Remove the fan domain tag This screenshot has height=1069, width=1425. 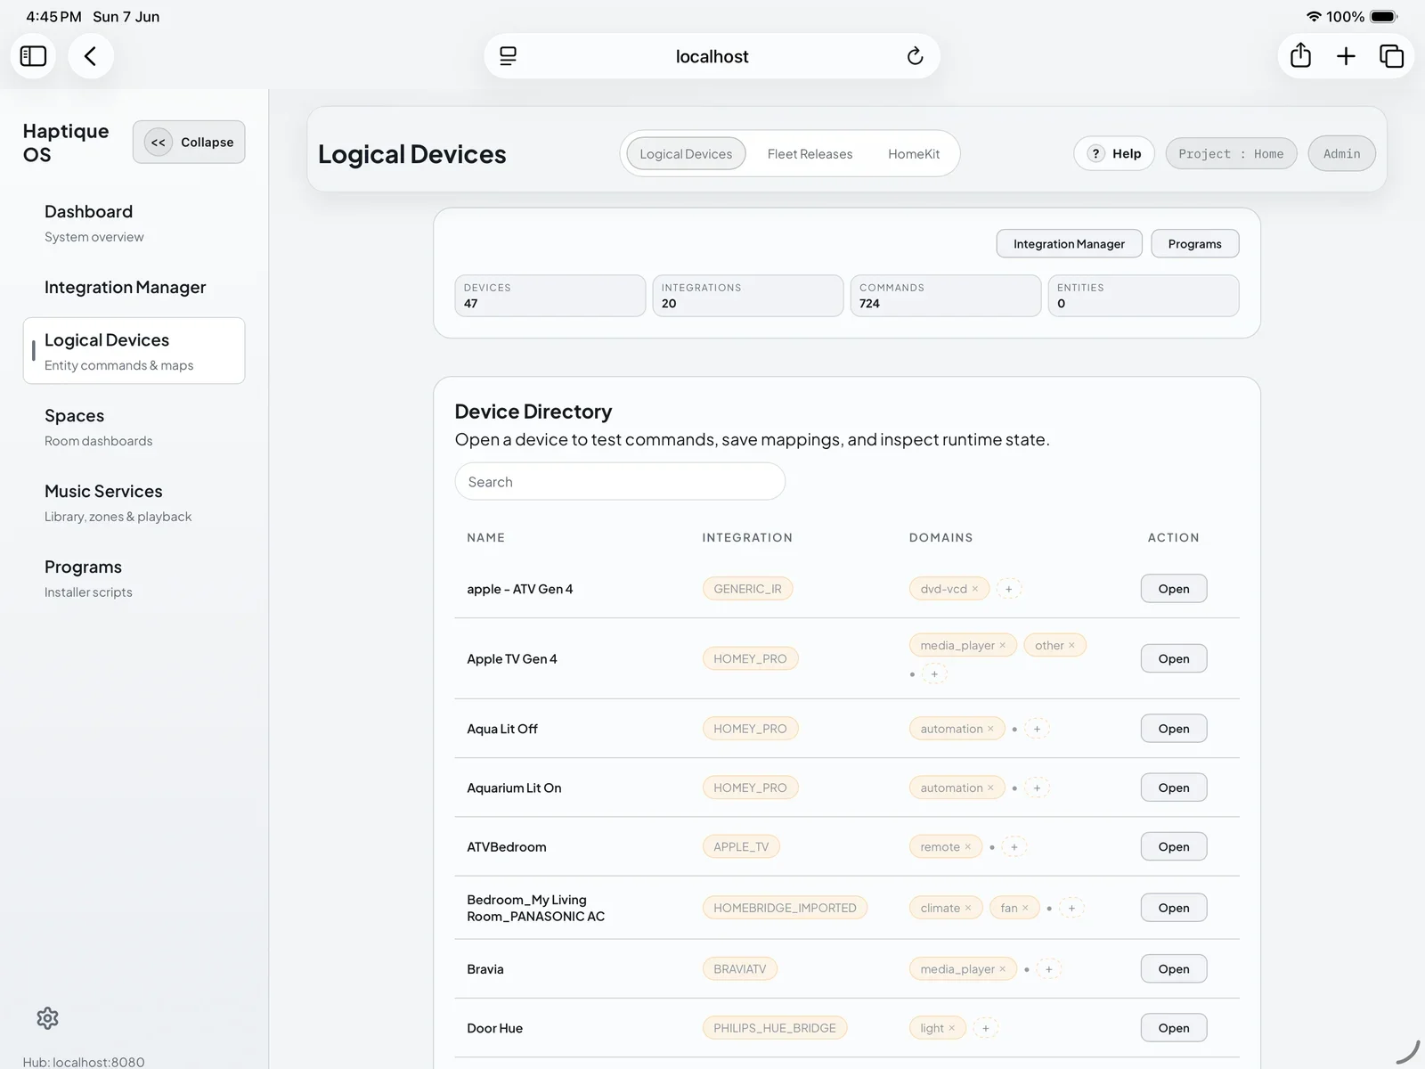[1025, 908]
